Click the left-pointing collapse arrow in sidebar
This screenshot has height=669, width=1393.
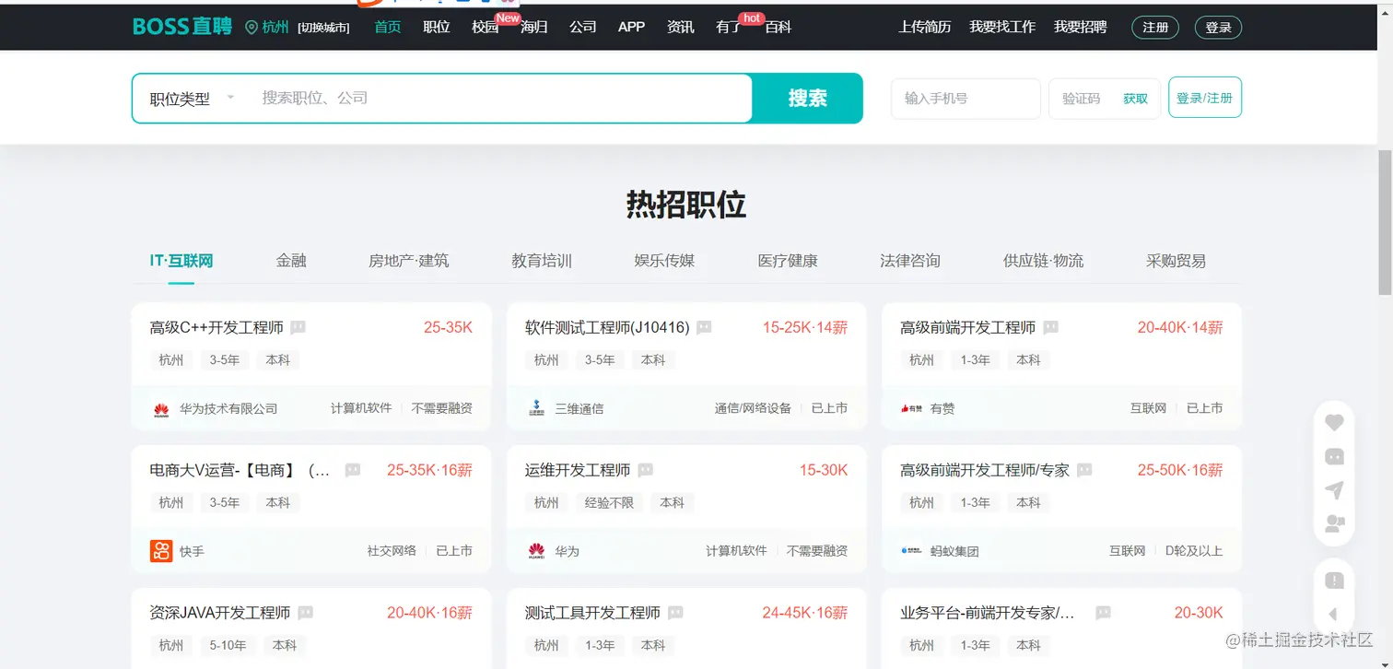tap(1333, 615)
